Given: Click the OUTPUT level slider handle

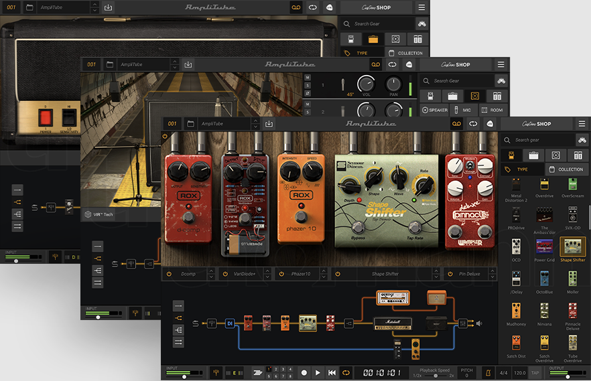Looking at the screenshot, I should click(x=568, y=376).
